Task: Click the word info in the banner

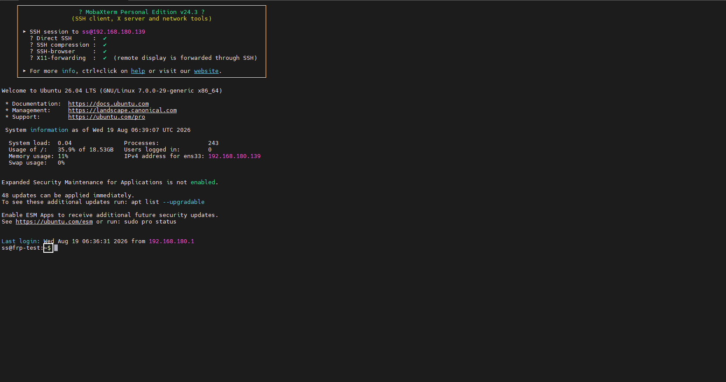Action: coord(68,71)
